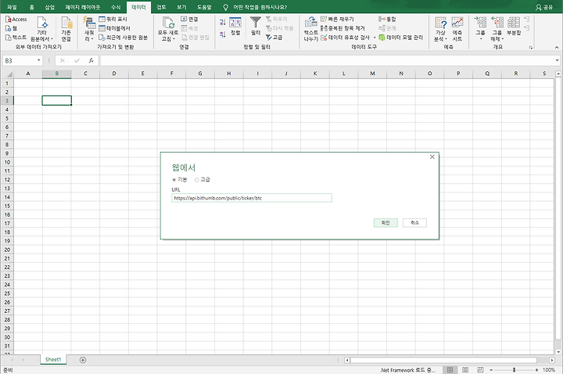Select normal view icon in status bar
563x374 pixels.
(x=450, y=369)
